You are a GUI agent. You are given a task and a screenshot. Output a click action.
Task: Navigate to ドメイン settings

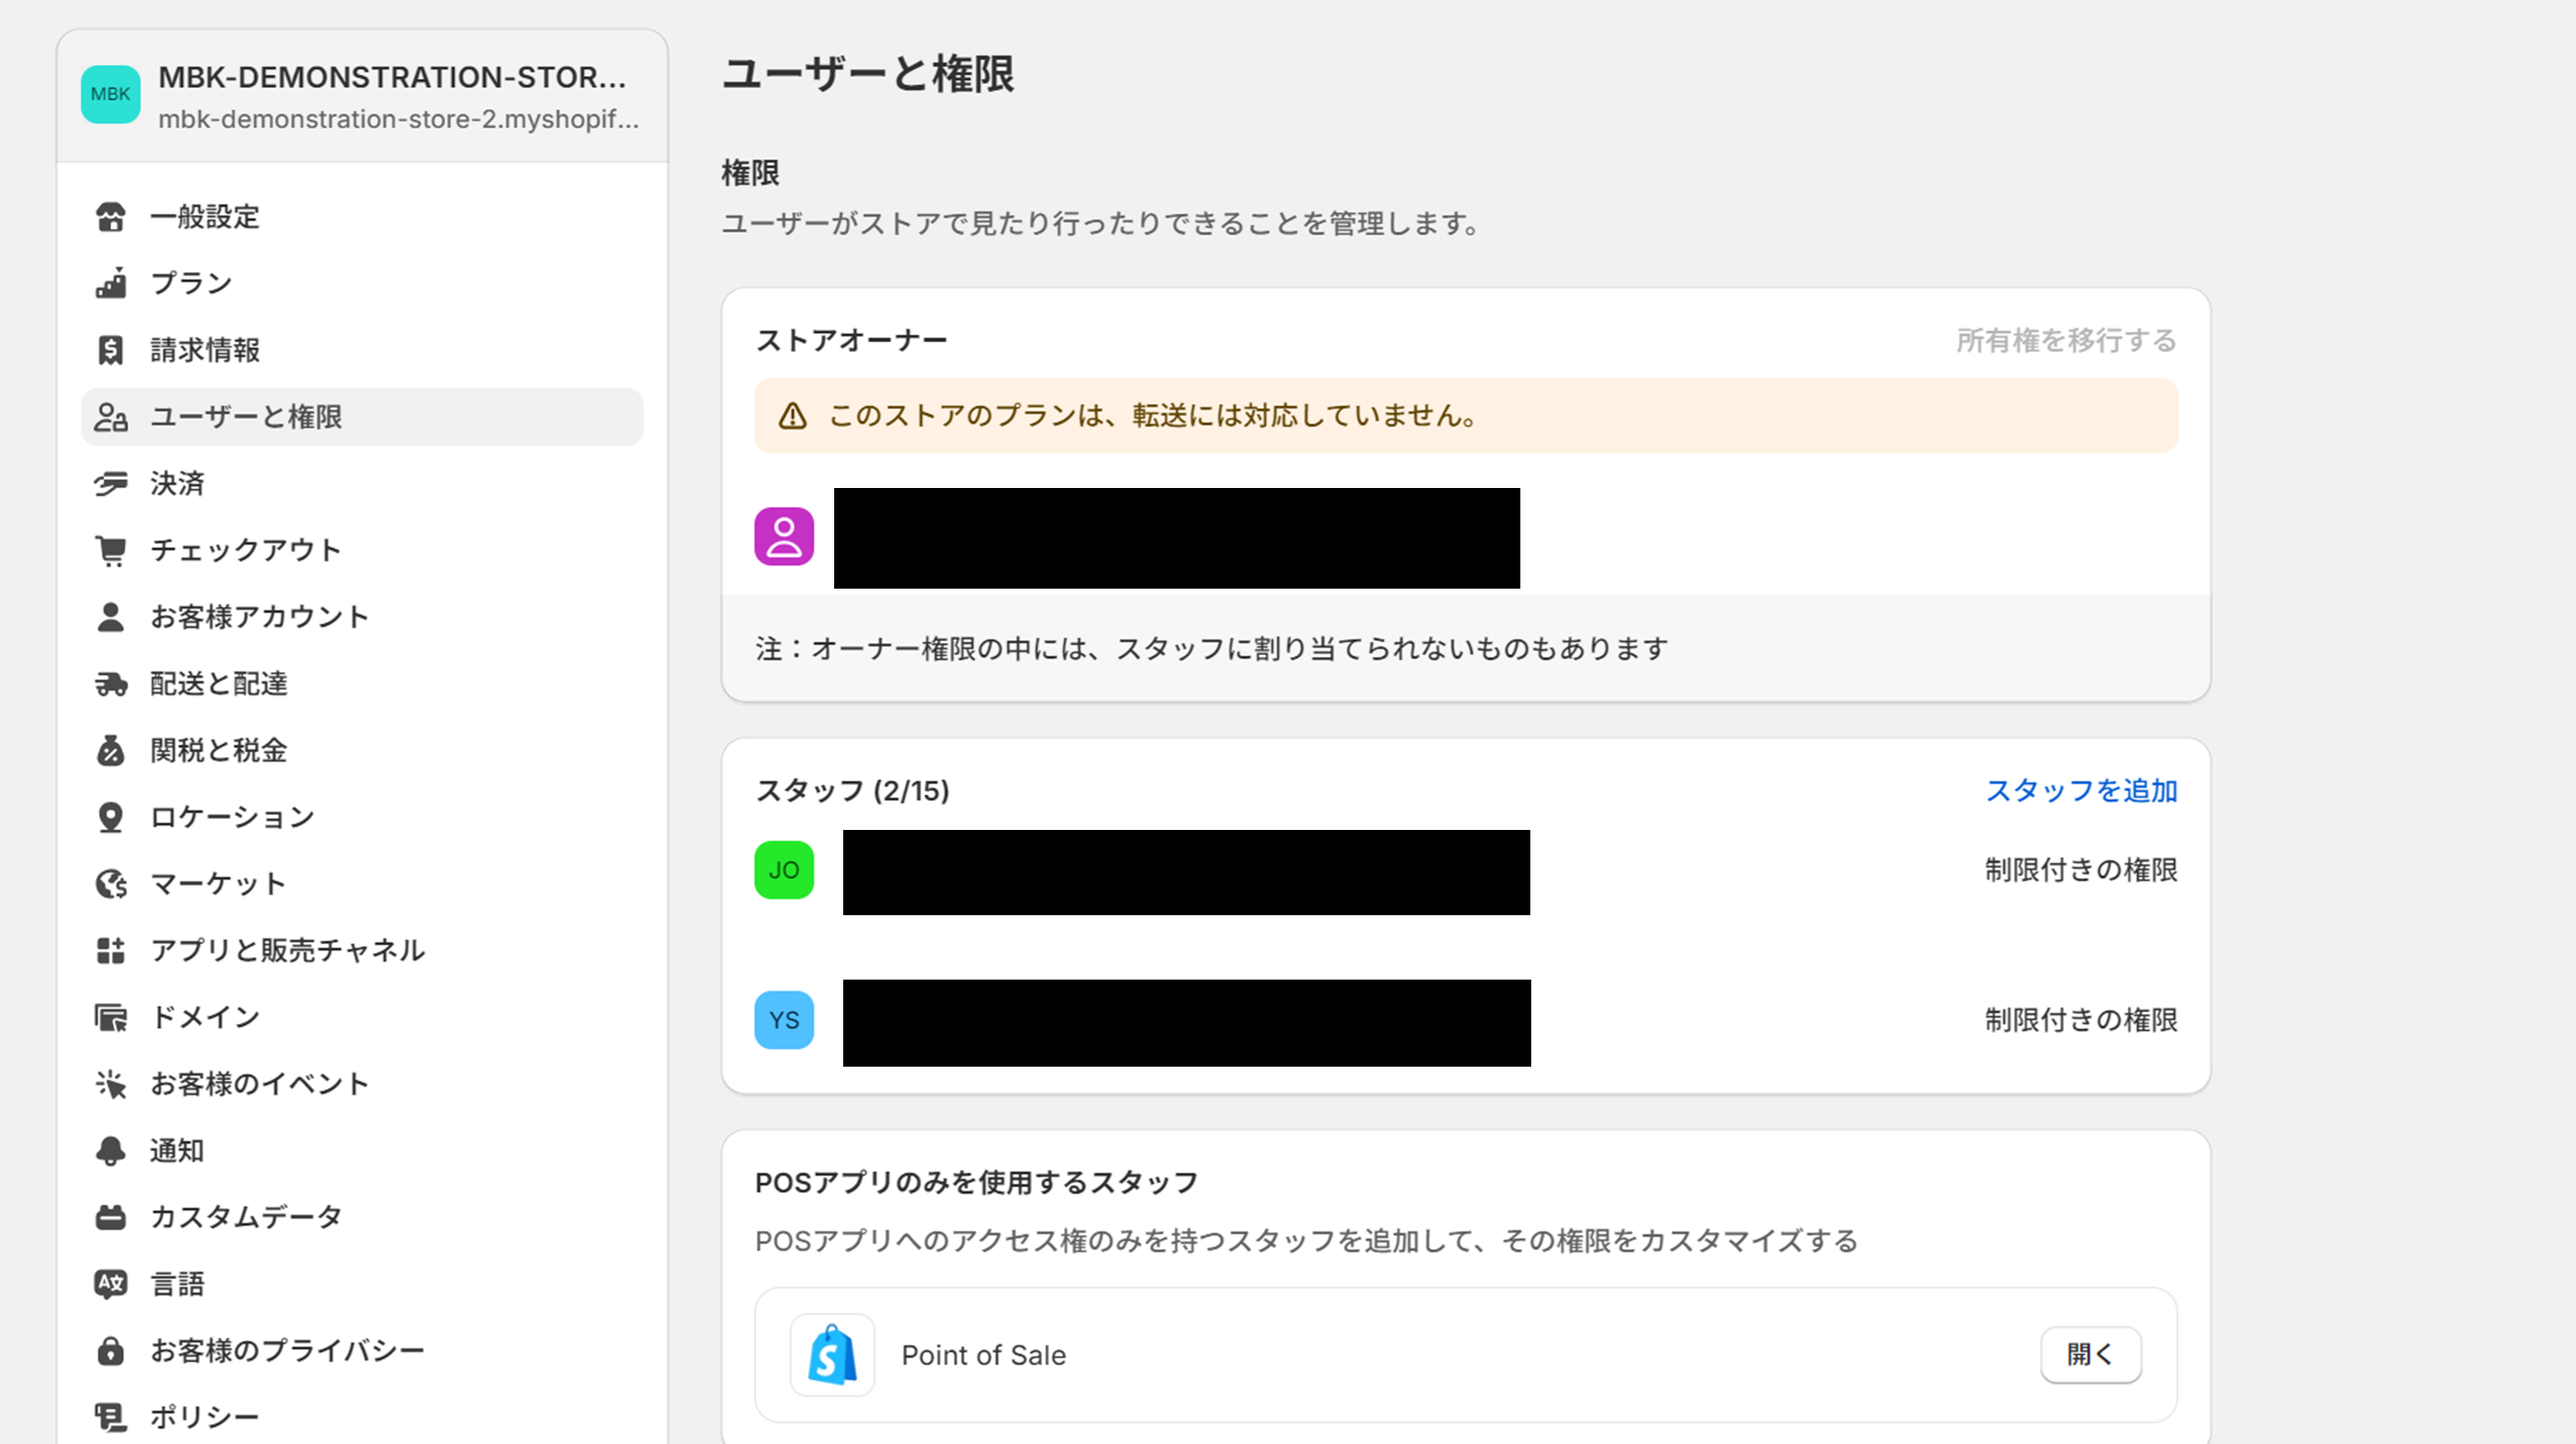[205, 1018]
